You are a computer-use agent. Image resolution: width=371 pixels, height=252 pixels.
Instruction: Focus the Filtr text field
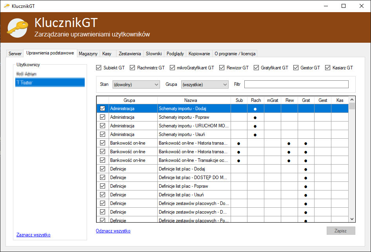(296, 84)
